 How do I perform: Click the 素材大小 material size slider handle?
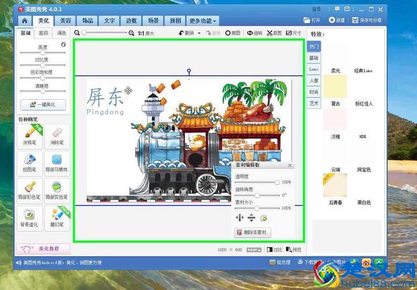[257, 208]
